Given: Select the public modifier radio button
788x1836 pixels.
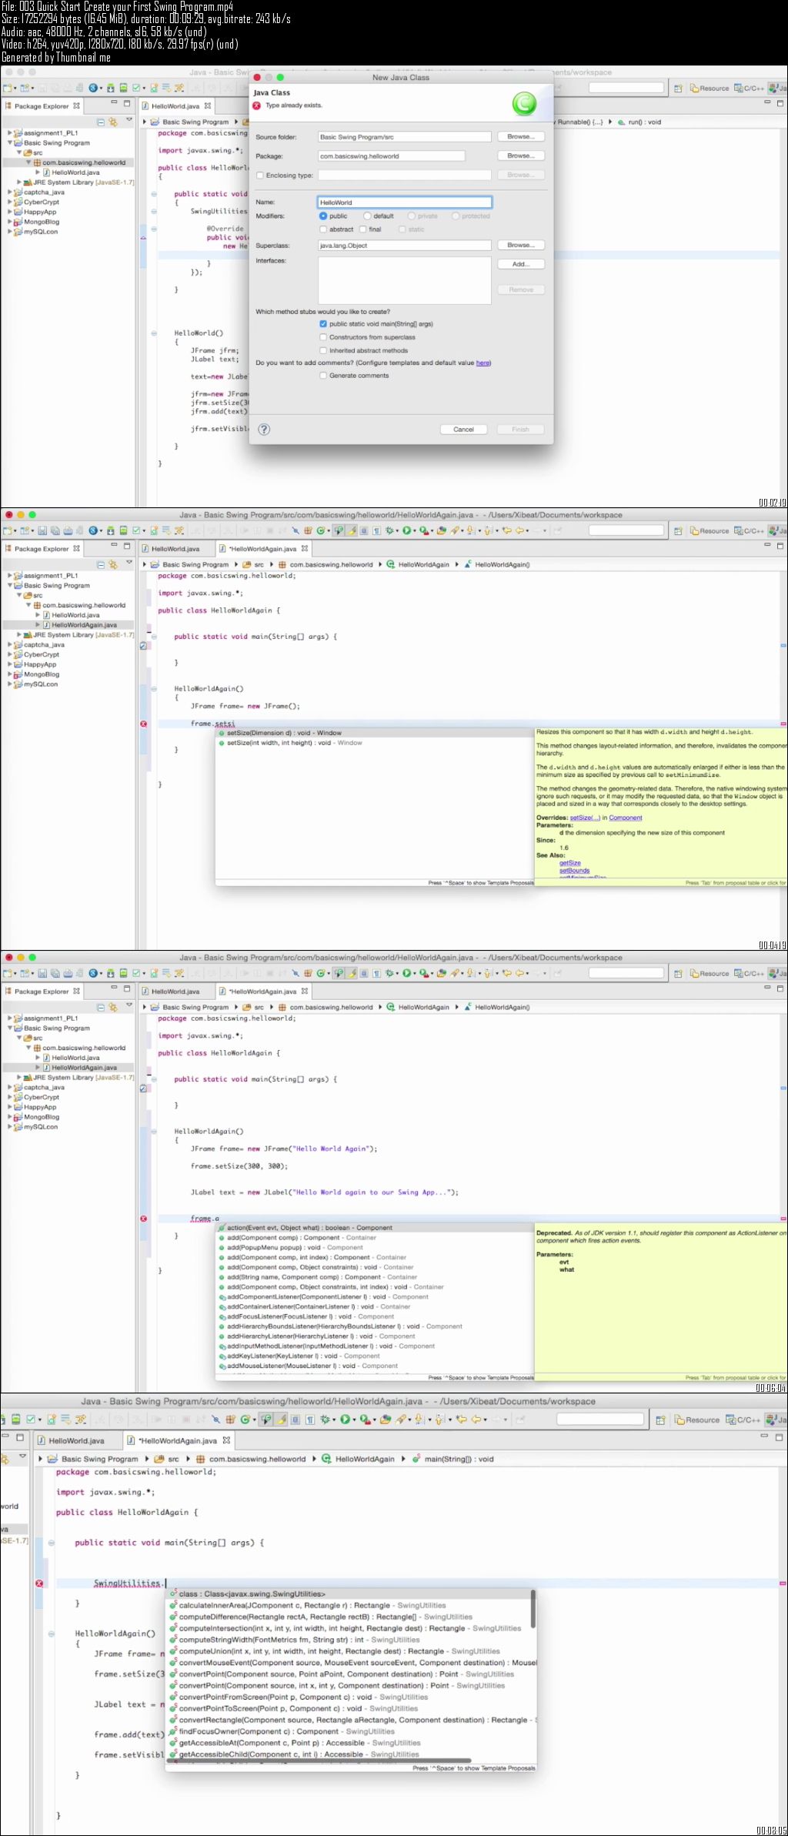Looking at the screenshot, I should point(323,216).
